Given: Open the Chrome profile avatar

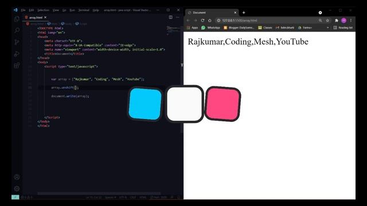Looking at the screenshot, I should pyautogui.click(x=344, y=21).
